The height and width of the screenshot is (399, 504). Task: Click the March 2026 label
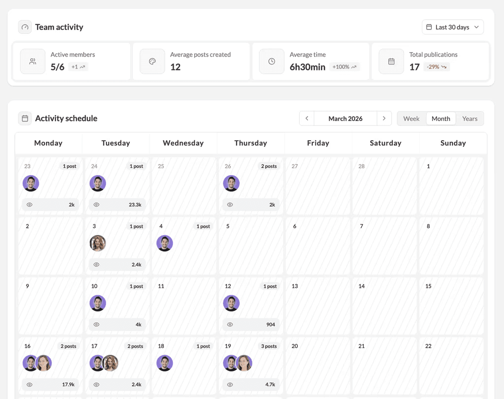coord(345,118)
